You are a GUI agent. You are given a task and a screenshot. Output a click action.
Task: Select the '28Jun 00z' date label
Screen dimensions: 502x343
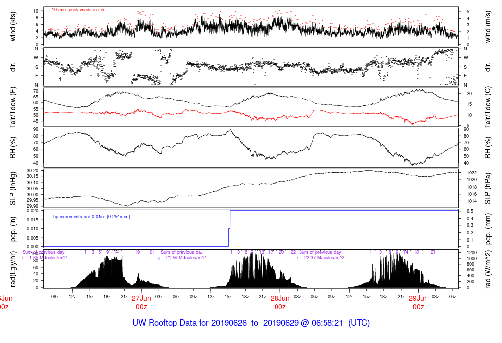(280, 302)
